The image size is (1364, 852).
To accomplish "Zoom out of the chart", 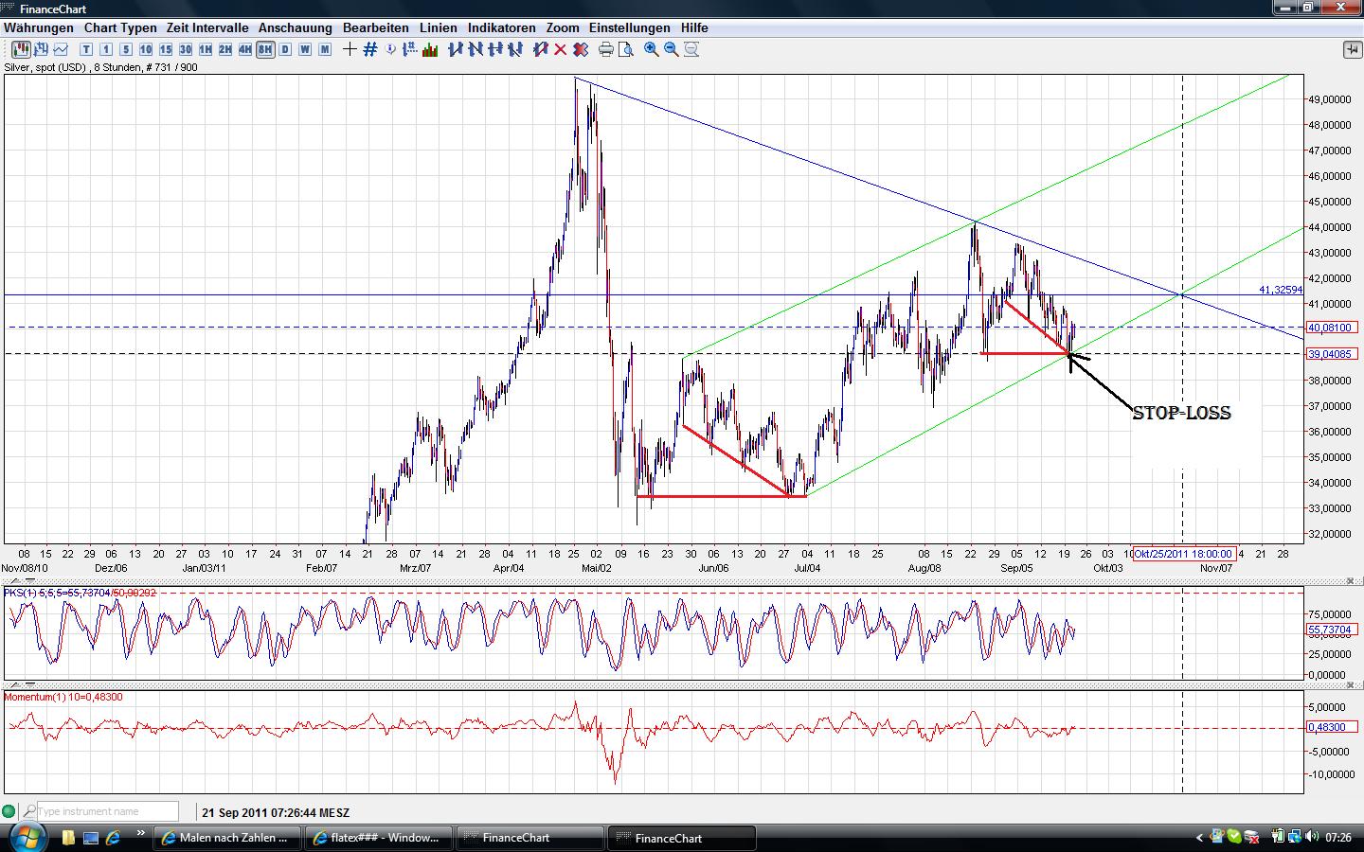I will coord(672,49).
